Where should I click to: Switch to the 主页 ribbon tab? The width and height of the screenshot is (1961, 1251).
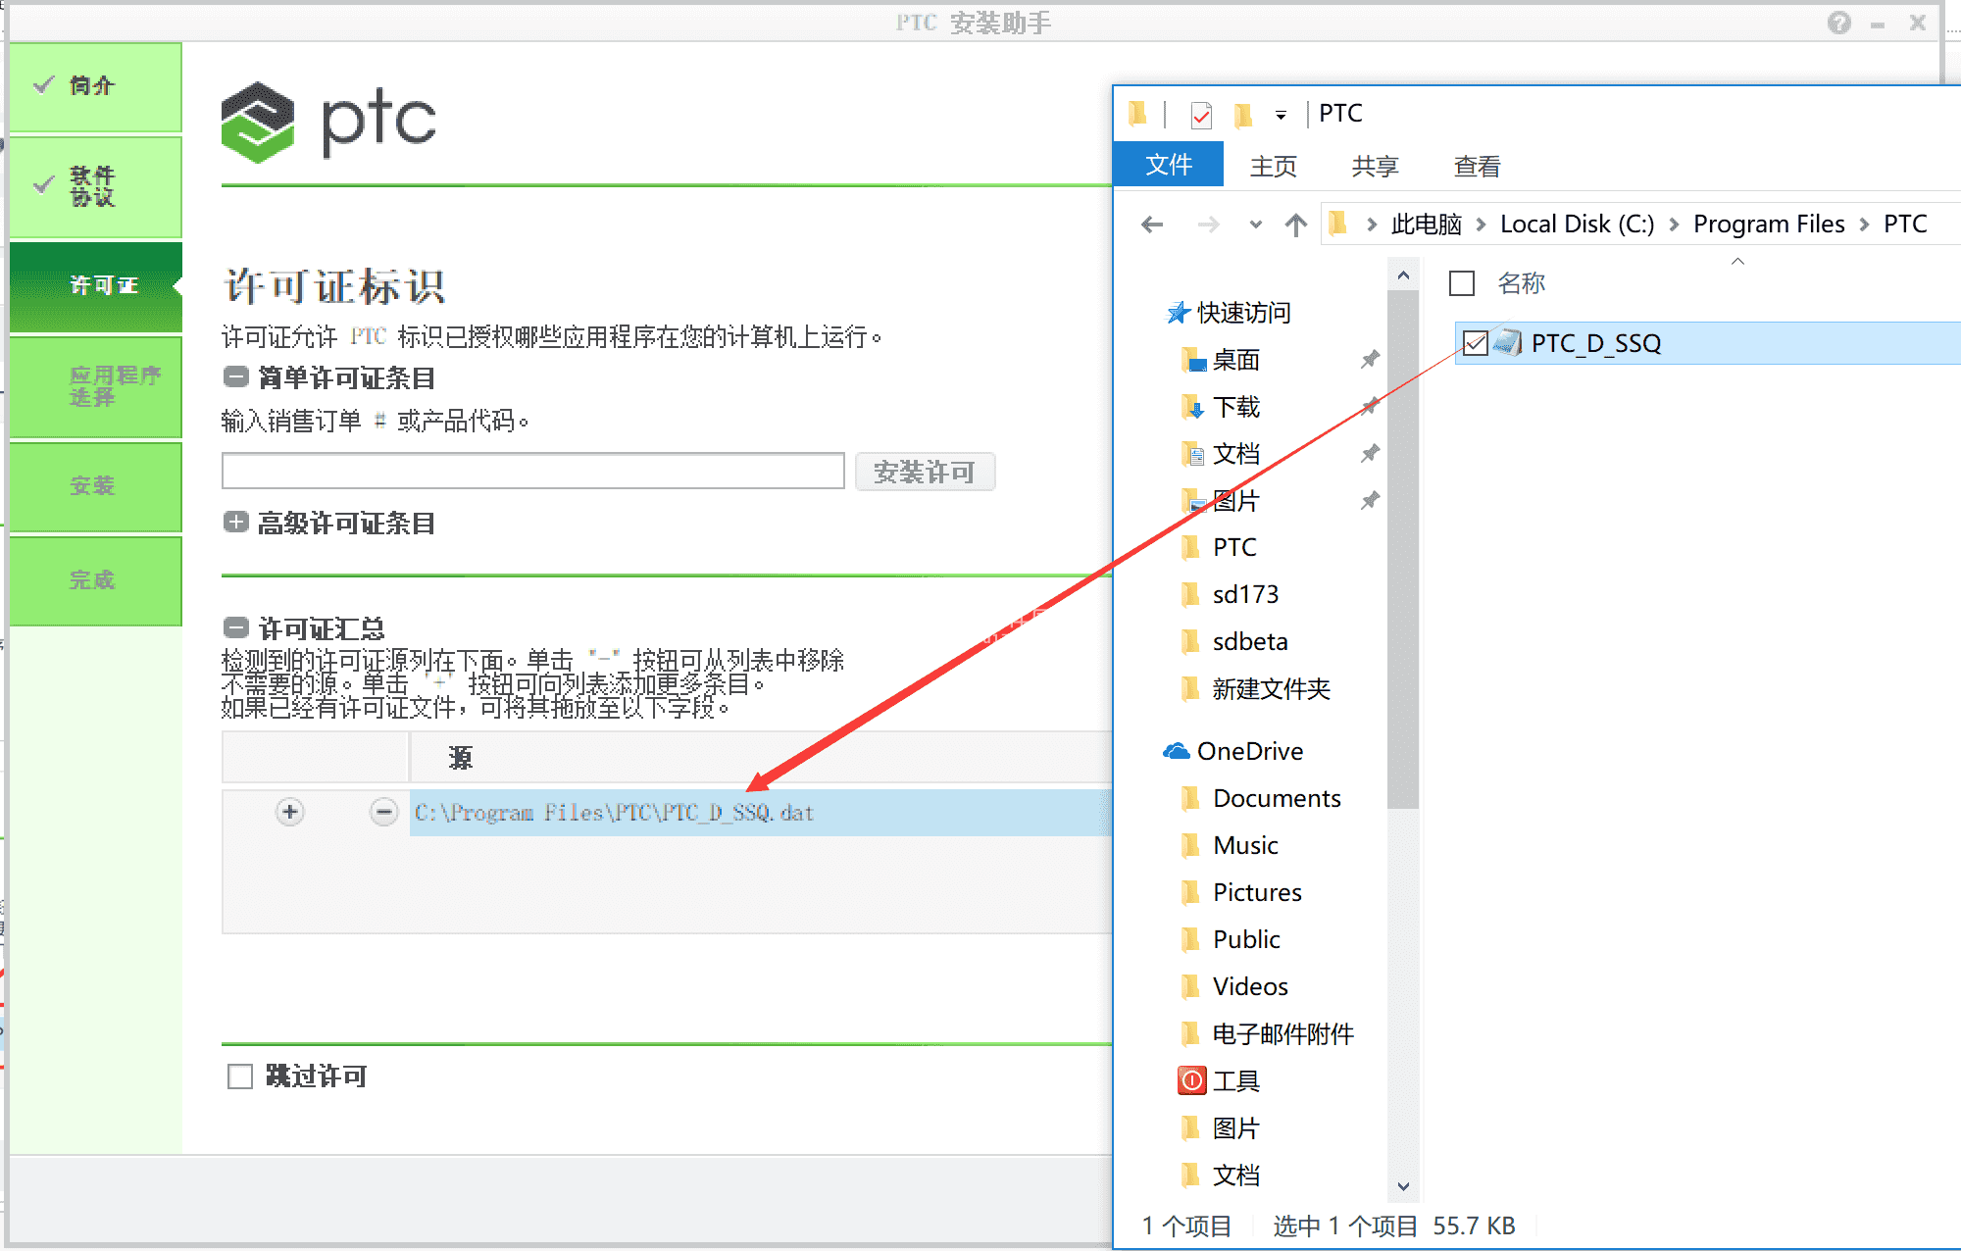(1274, 166)
